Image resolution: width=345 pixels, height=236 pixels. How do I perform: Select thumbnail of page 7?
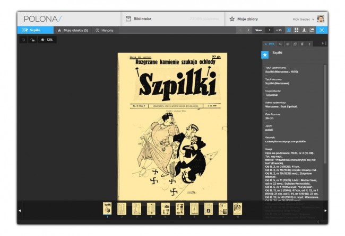(194, 208)
